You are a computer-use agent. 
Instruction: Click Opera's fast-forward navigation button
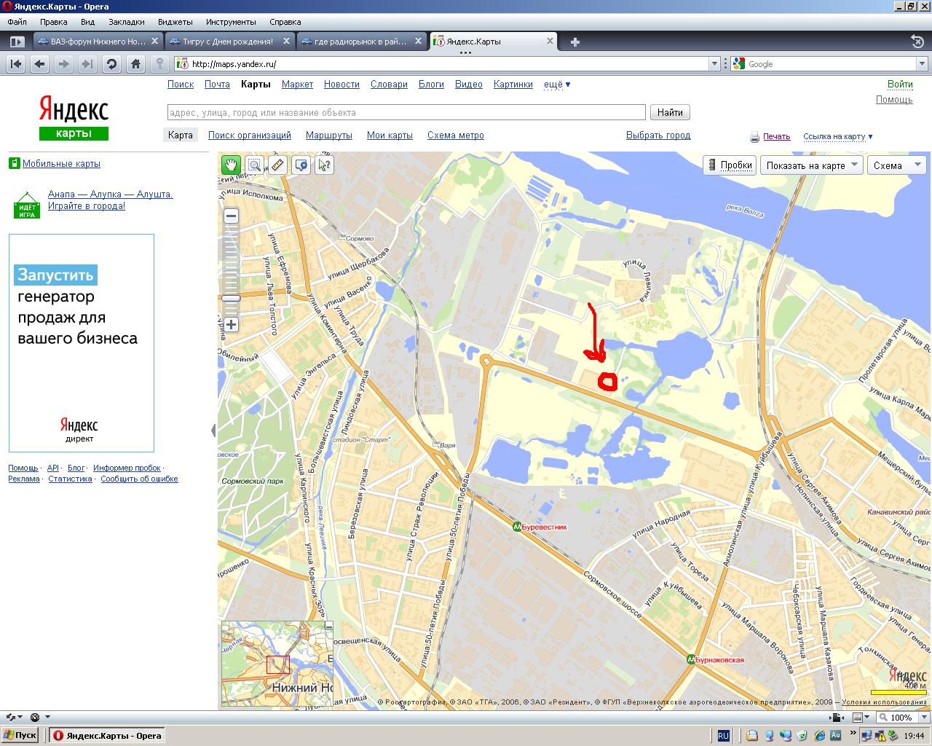pos(87,64)
